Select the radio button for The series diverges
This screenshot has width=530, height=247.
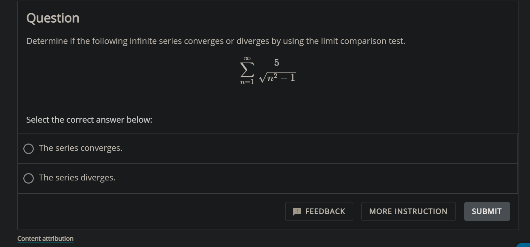[x=28, y=178]
